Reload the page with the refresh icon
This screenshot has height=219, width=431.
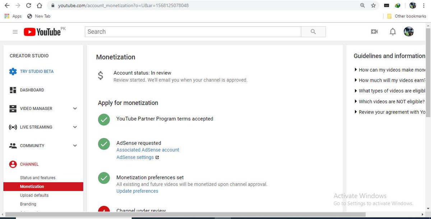pyautogui.click(x=29, y=5)
